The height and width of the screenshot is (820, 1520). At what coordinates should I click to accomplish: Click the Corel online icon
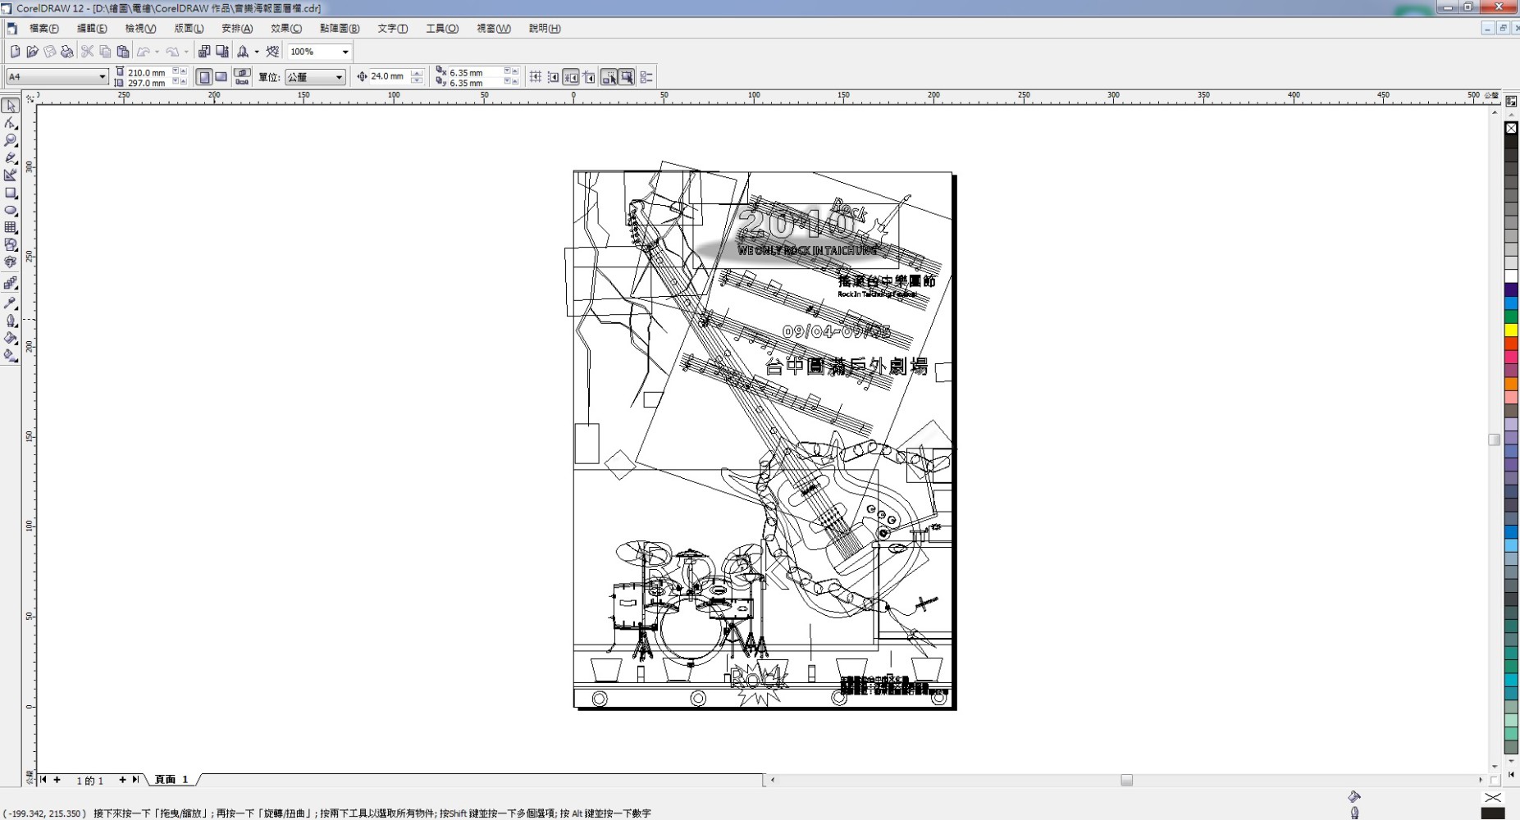pos(272,52)
